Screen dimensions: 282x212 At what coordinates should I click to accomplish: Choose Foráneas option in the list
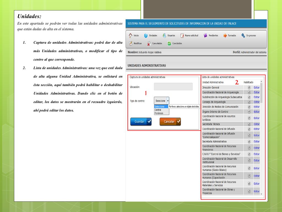click(x=161, y=113)
